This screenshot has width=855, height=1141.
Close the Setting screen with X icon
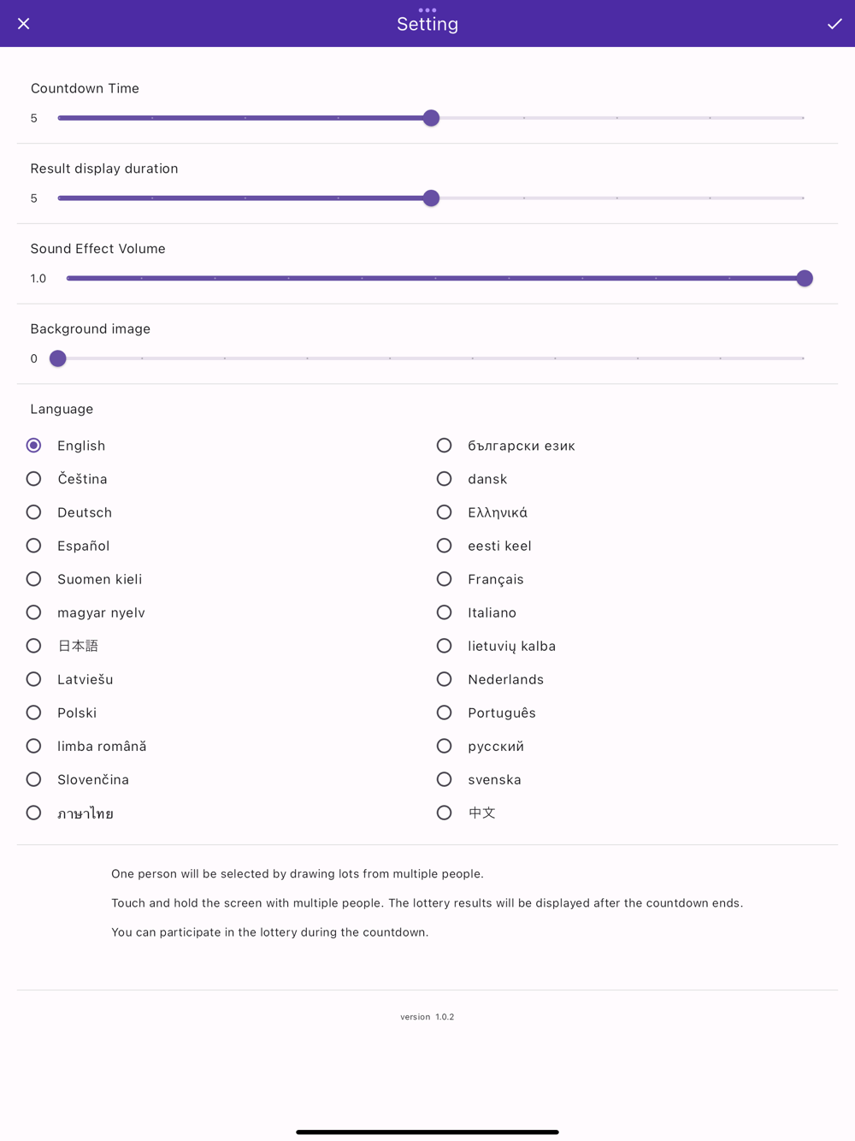[24, 24]
